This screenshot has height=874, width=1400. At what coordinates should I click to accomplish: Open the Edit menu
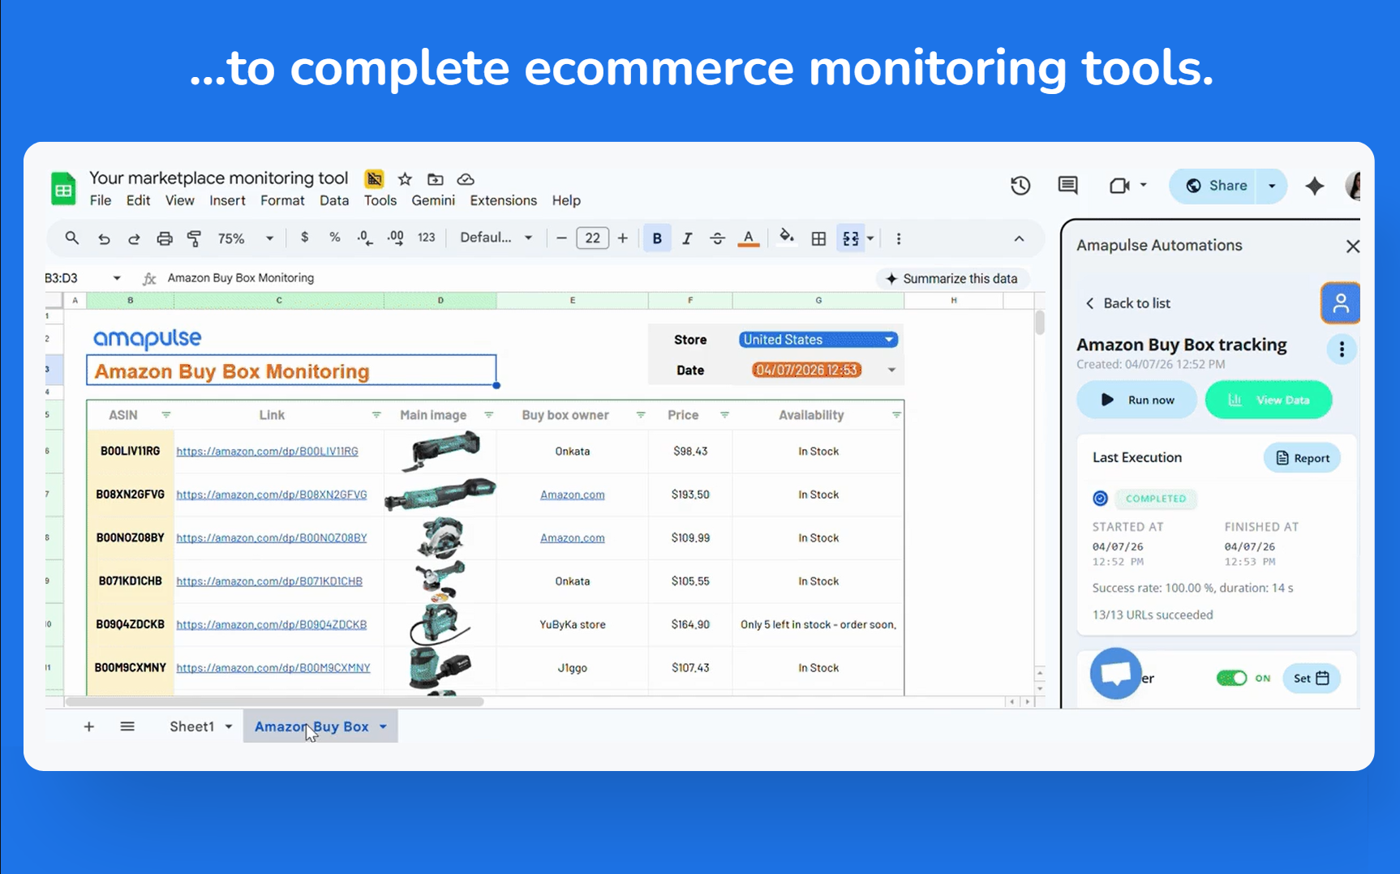[138, 200]
